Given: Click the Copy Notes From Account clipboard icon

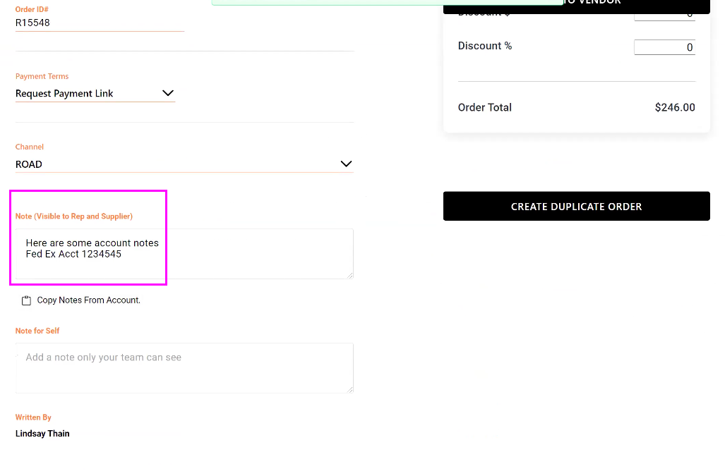Looking at the screenshot, I should [x=26, y=300].
